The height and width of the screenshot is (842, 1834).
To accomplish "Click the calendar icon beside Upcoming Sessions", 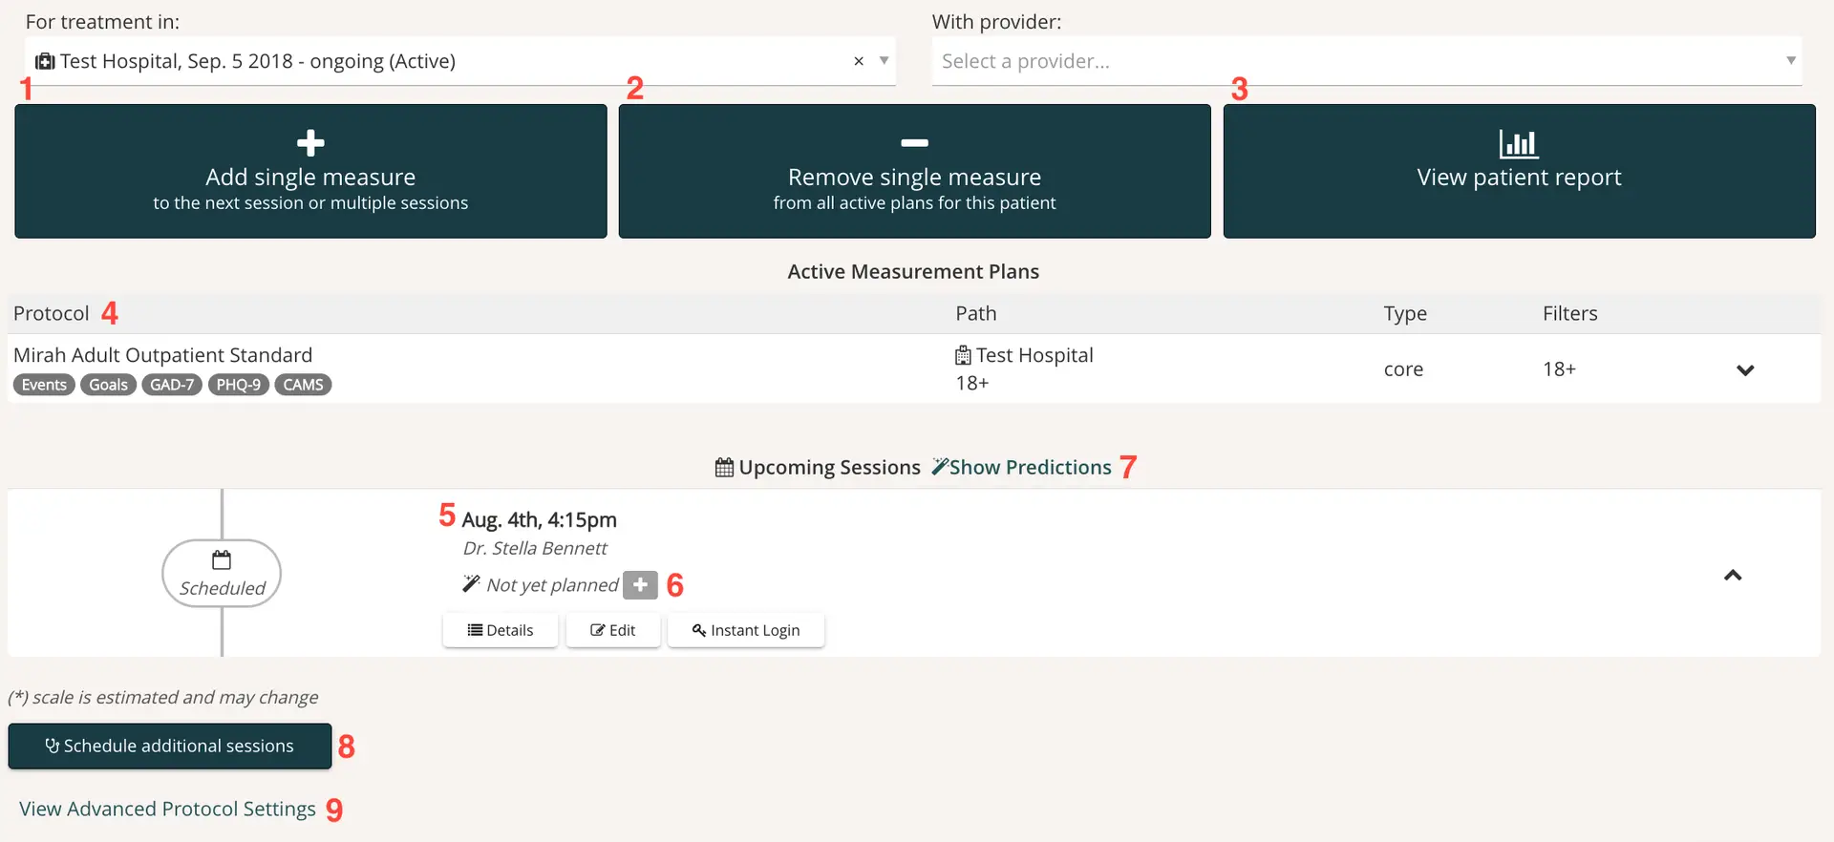I will (x=724, y=467).
